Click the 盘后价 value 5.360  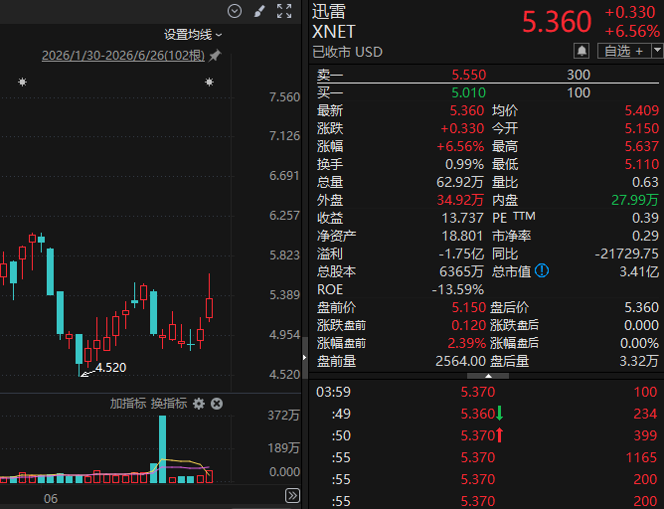click(x=641, y=307)
